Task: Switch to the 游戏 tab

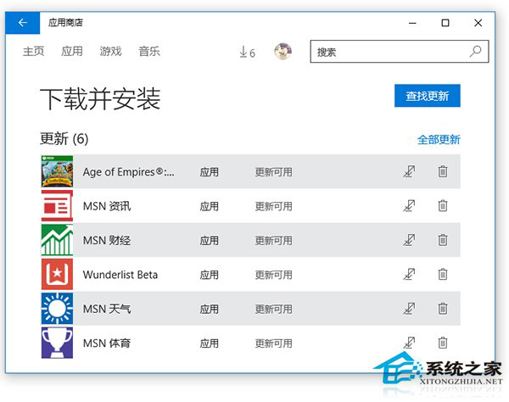Action: [110, 51]
